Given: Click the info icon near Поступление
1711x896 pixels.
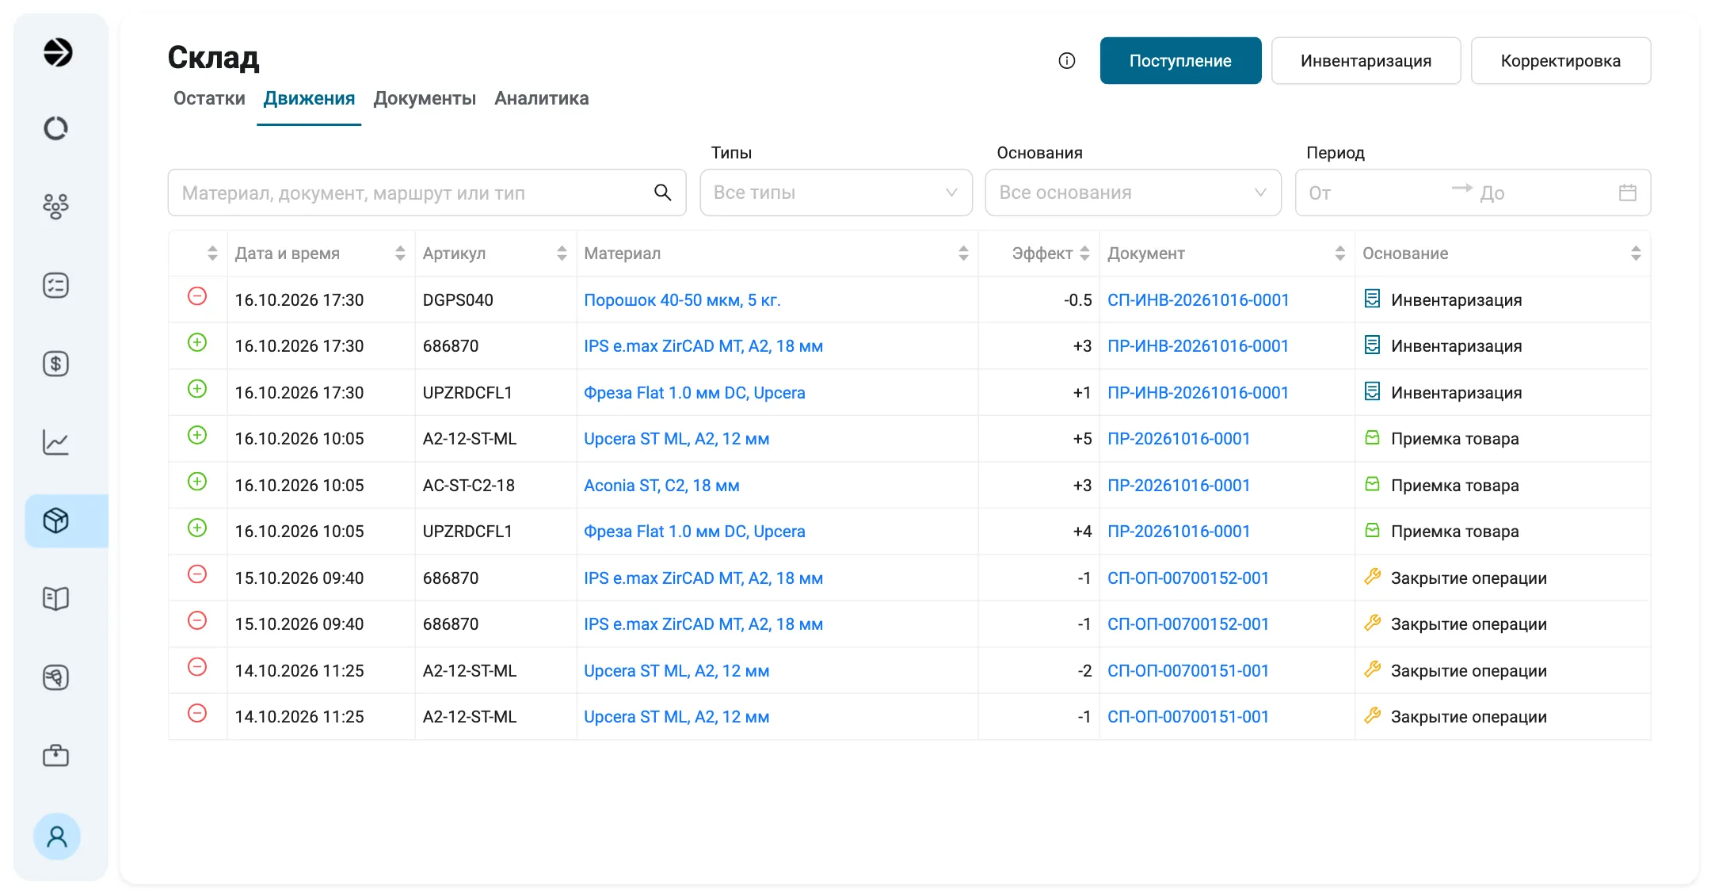Looking at the screenshot, I should [x=1067, y=61].
